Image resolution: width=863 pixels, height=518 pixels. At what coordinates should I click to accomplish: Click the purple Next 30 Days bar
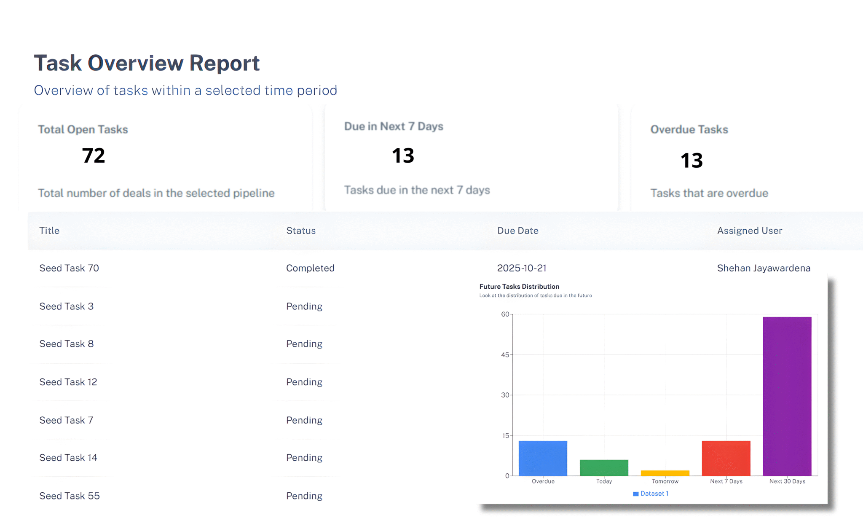[x=787, y=396]
